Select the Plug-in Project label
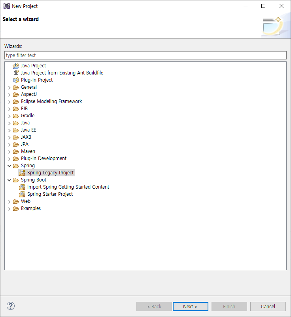This screenshot has width=291, height=317. [37, 80]
